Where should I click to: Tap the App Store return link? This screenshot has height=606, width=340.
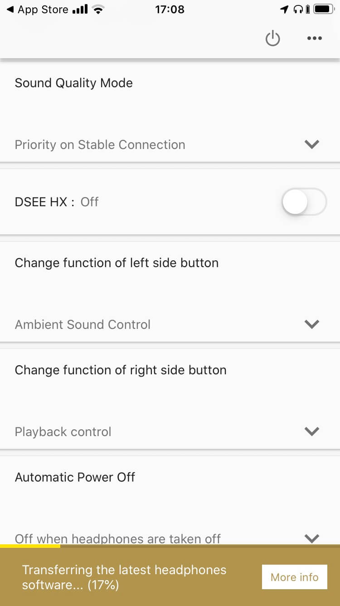pyautogui.click(x=43, y=10)
